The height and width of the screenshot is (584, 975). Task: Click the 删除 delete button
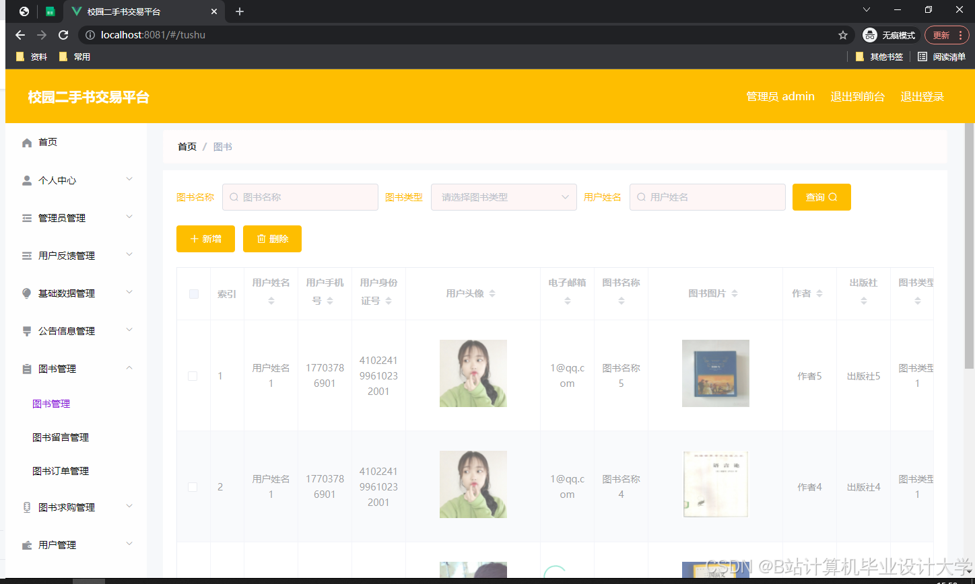click(272, 239)
